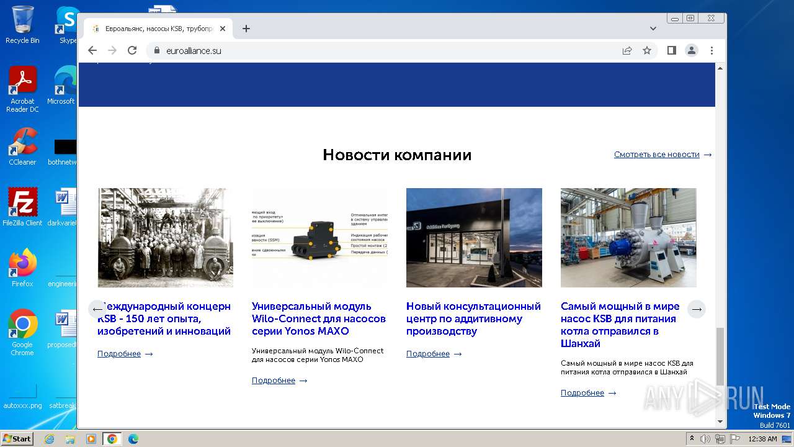The width and height of the screenshot is (794, 447).
Task: Open the consultation center building photo
Action: [x=474, y=238]
